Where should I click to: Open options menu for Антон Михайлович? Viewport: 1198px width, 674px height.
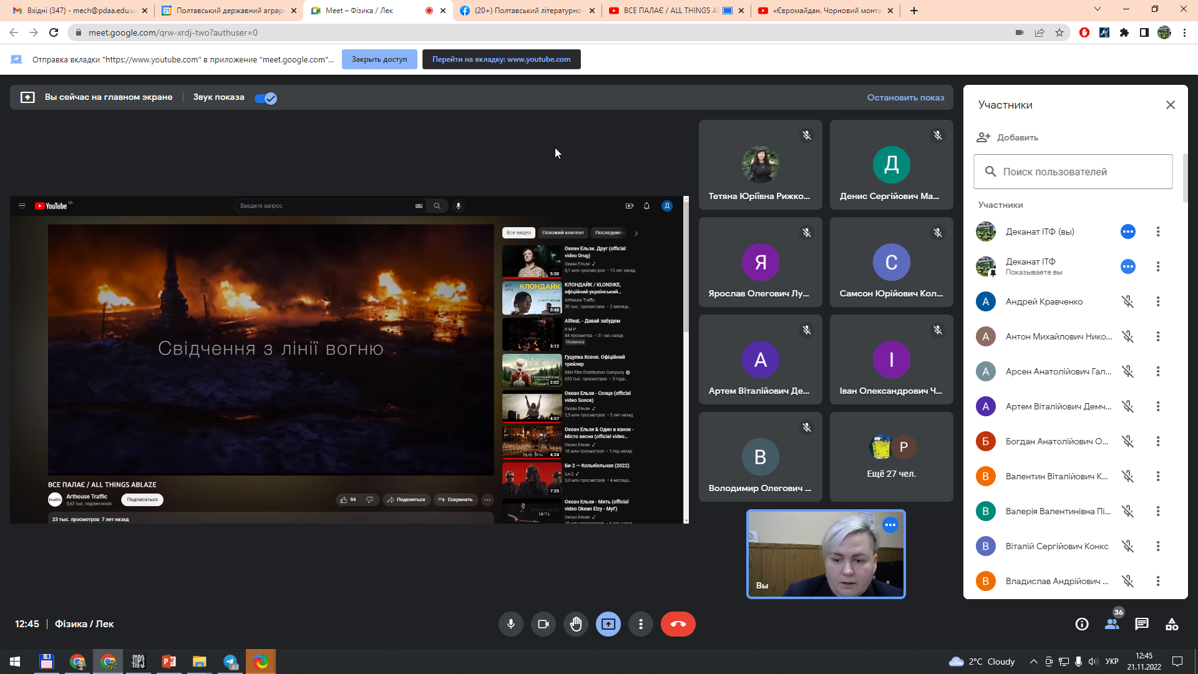(1158, 336)
